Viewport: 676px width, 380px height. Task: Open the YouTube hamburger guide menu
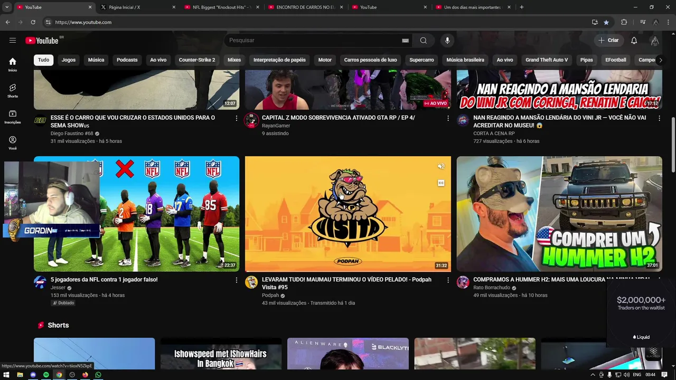click(13, 40)
